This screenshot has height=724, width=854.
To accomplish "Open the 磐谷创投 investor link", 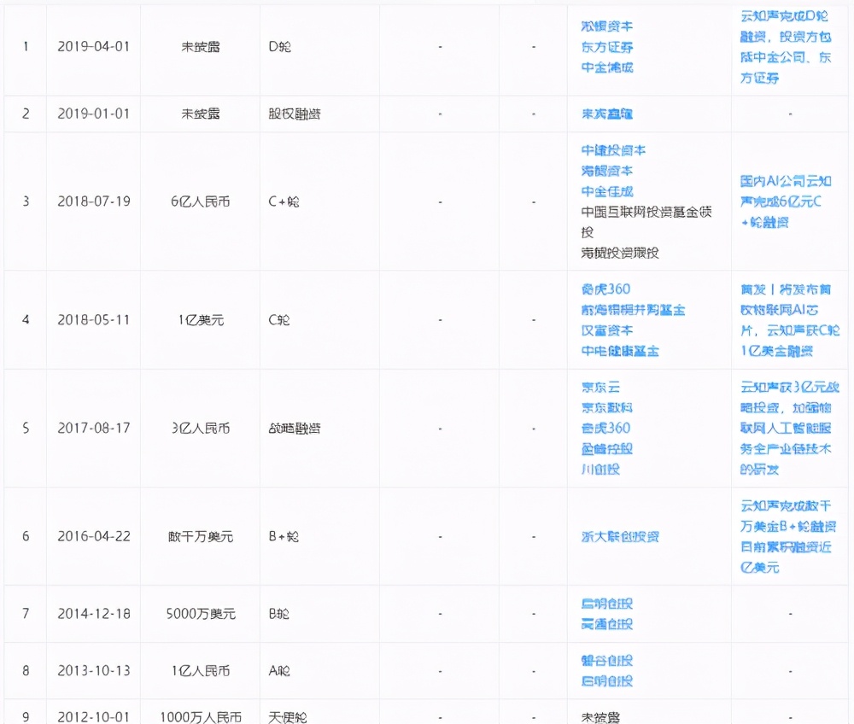I will (606, 661).
